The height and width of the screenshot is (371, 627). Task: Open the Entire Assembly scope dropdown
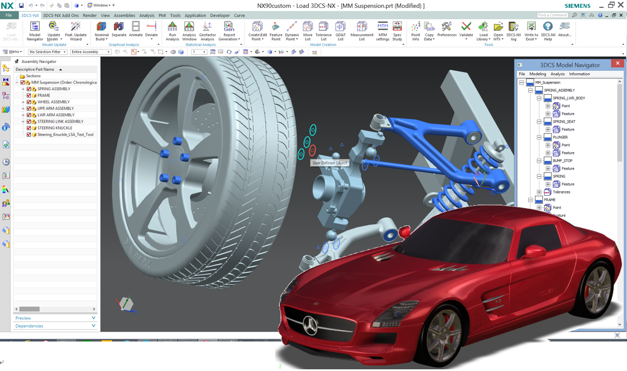[90, 52]
